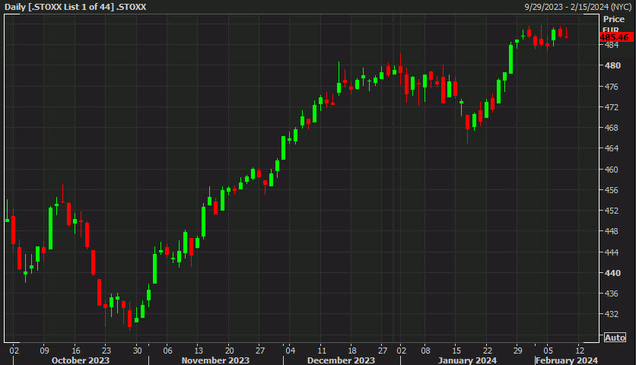Click the 448 price axis label
The image size is (636, 365).
point(612,231)
